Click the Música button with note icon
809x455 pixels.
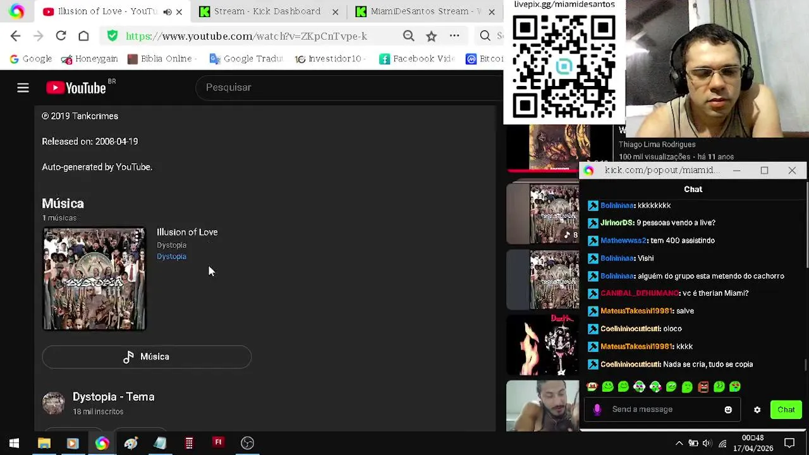(147, 356)
